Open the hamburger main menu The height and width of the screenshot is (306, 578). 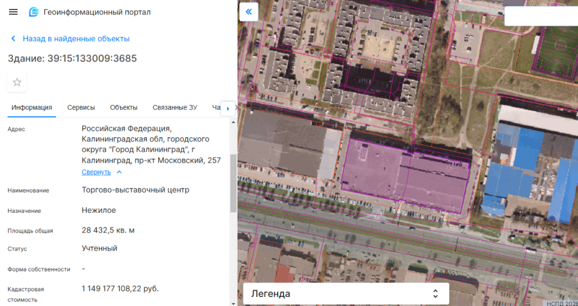click(14, 12)
